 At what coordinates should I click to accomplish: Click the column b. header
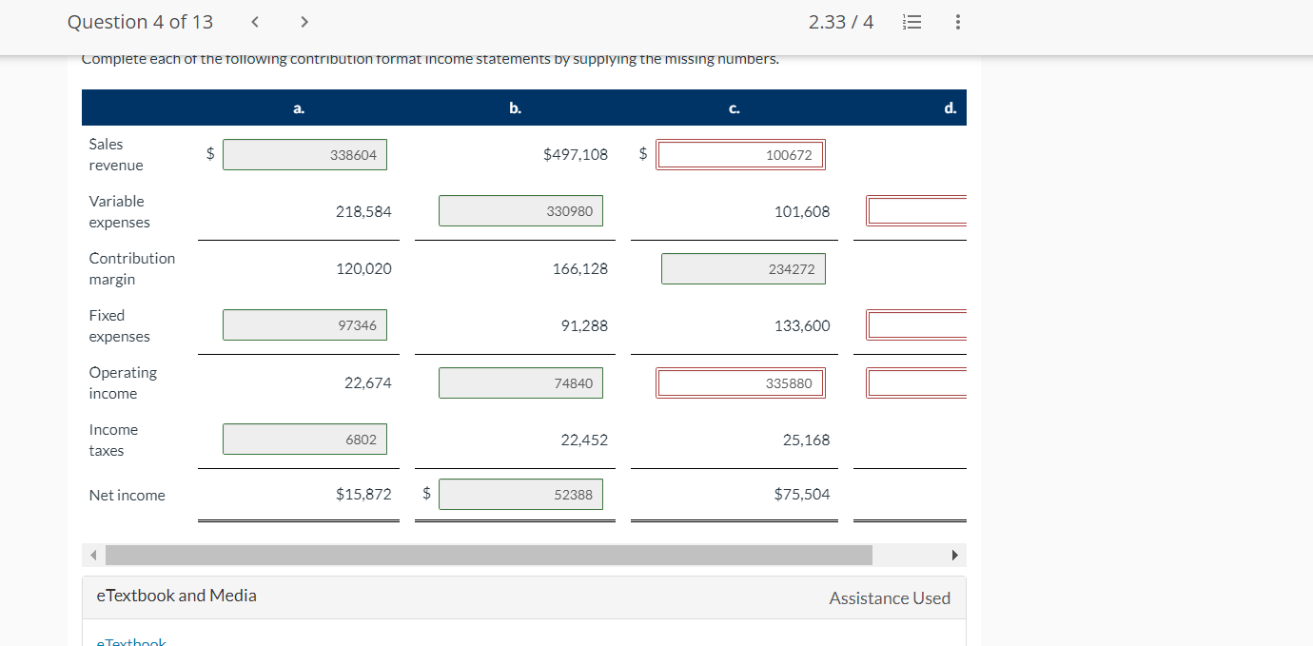(x=515, y=108)
